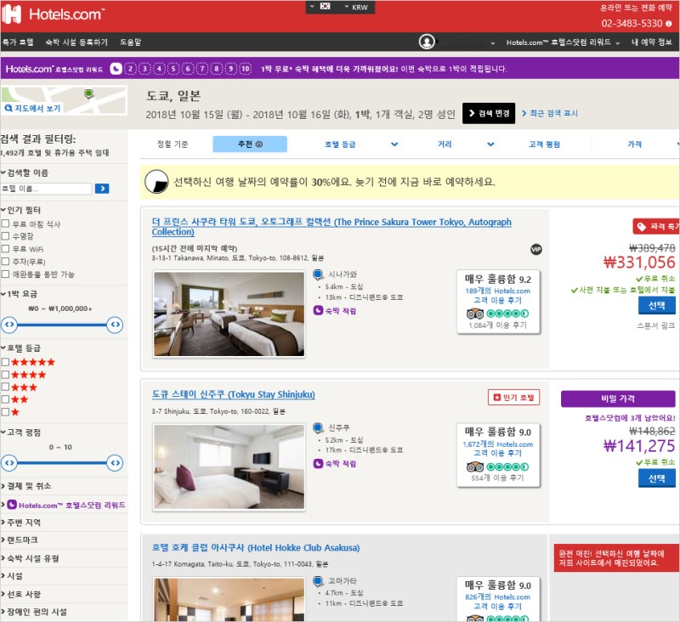
Task: Click the minimum price slider handle
Action: pyautogui.click(x=9, y=325)
